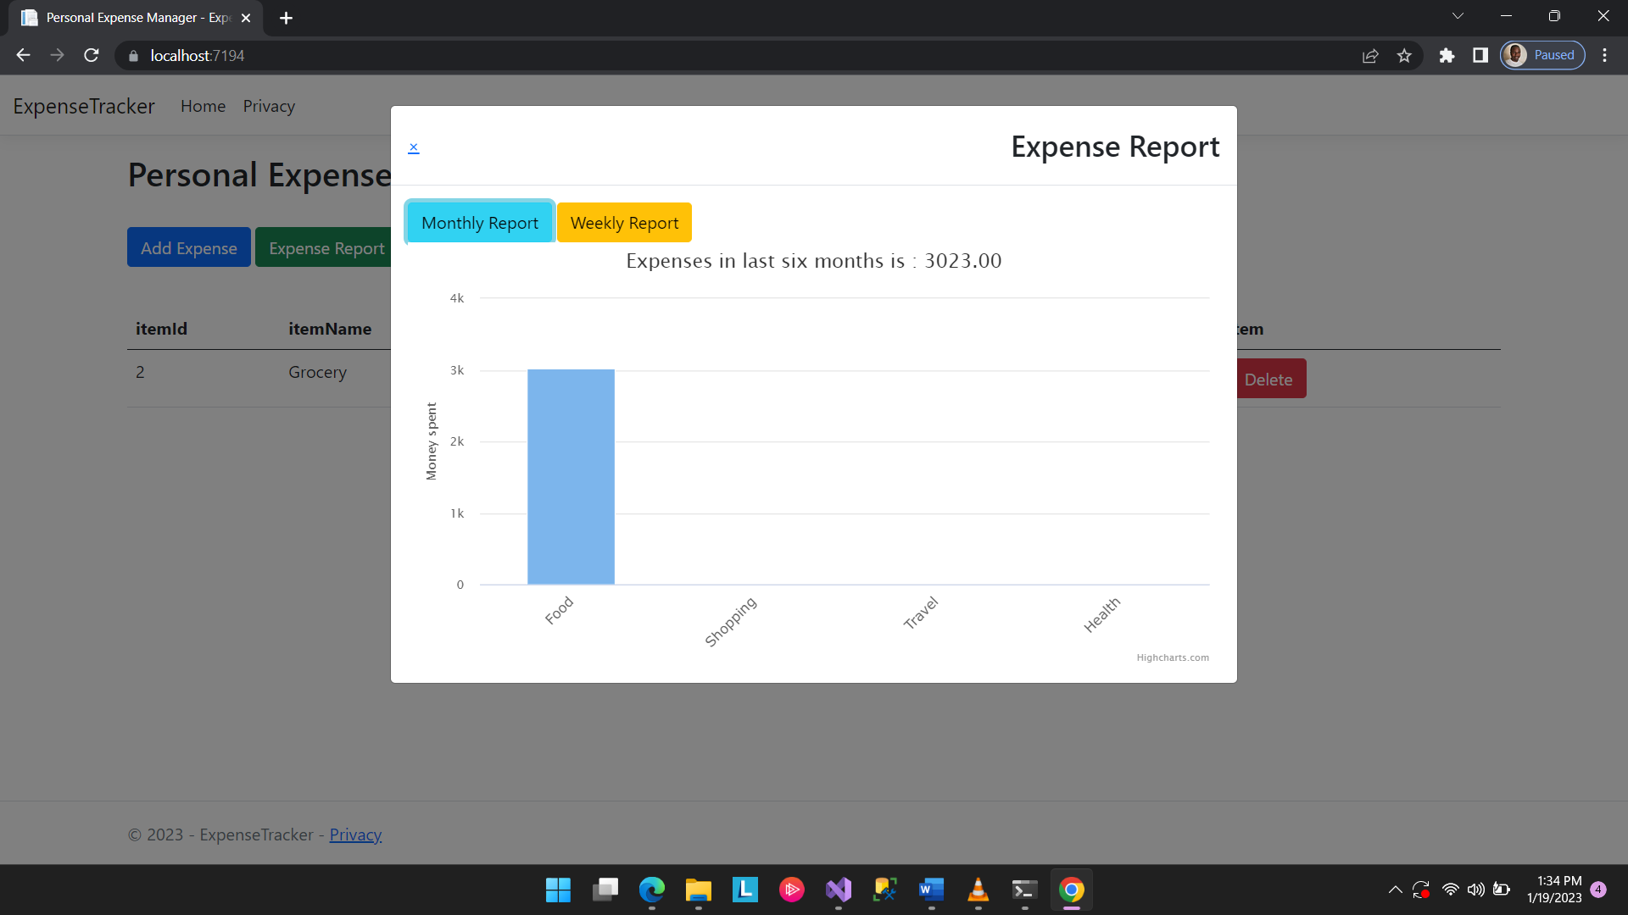Viewport: 1628px width, 915px height.
Task: Switch to the Weekly Report view
Action: click(x=624, y=222)
